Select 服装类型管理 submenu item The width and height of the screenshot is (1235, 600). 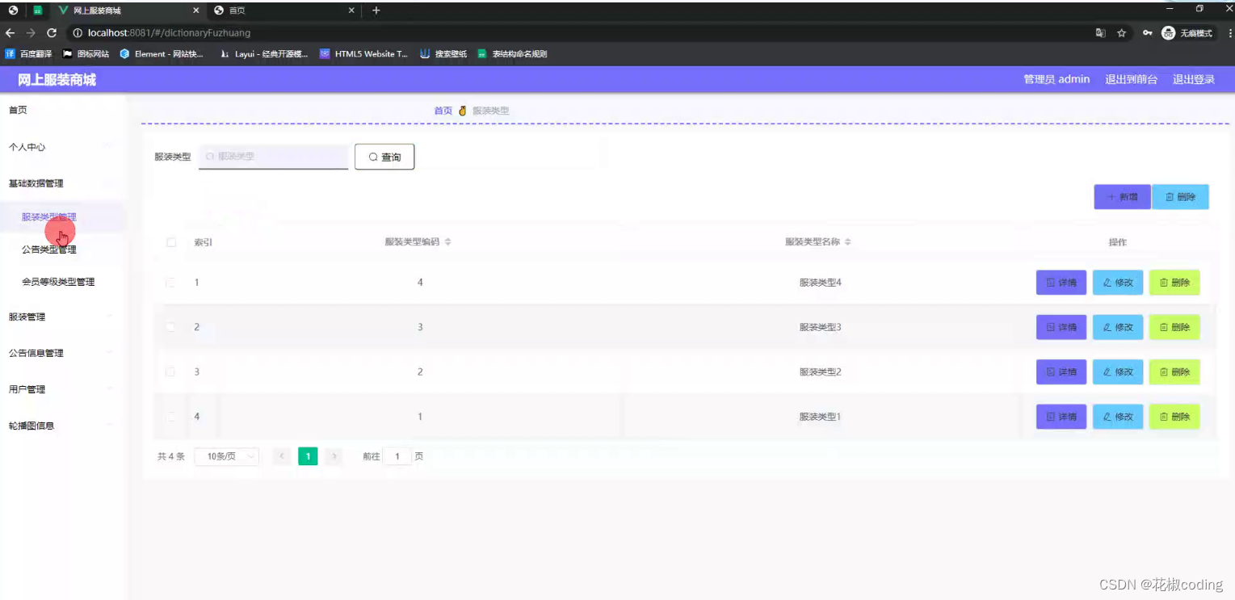[x=49, y=217]
